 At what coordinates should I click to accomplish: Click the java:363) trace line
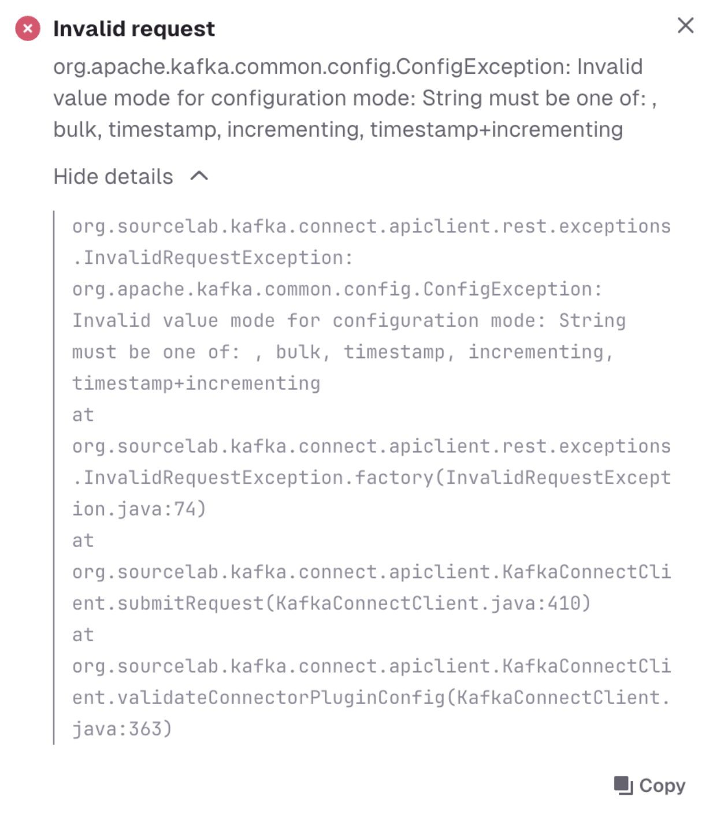[x=122, y=729]
